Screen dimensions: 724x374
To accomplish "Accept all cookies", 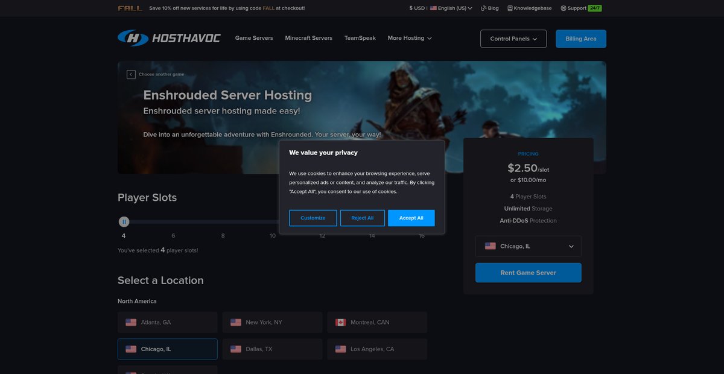I will 411,218.
